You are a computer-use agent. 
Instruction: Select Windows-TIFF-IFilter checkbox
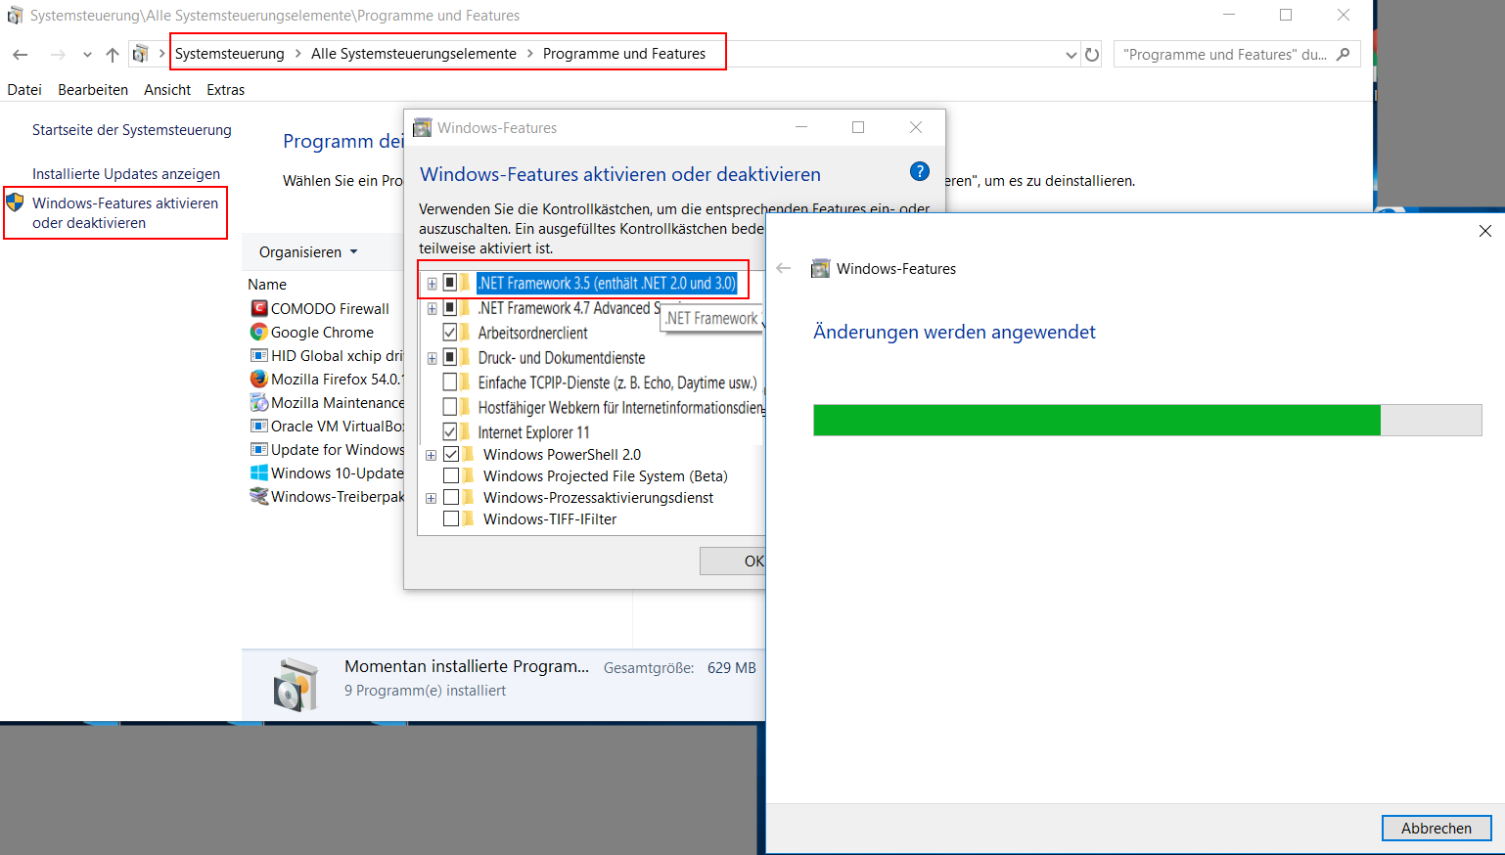point(451,518)
